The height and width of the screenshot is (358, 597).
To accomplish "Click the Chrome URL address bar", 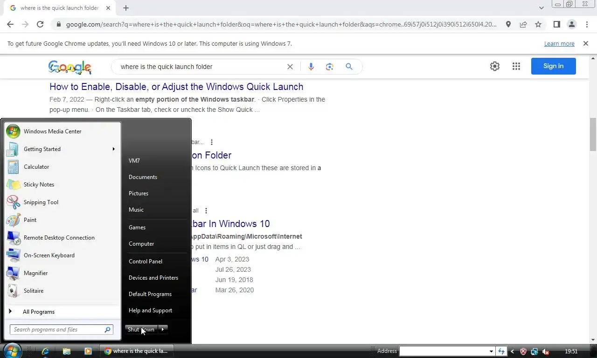I will pos(281,24).
